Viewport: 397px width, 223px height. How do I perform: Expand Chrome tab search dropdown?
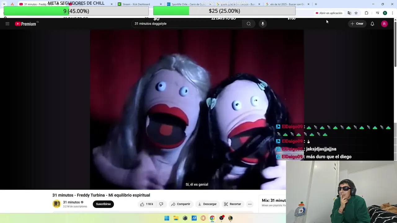(x=4, y=4)
